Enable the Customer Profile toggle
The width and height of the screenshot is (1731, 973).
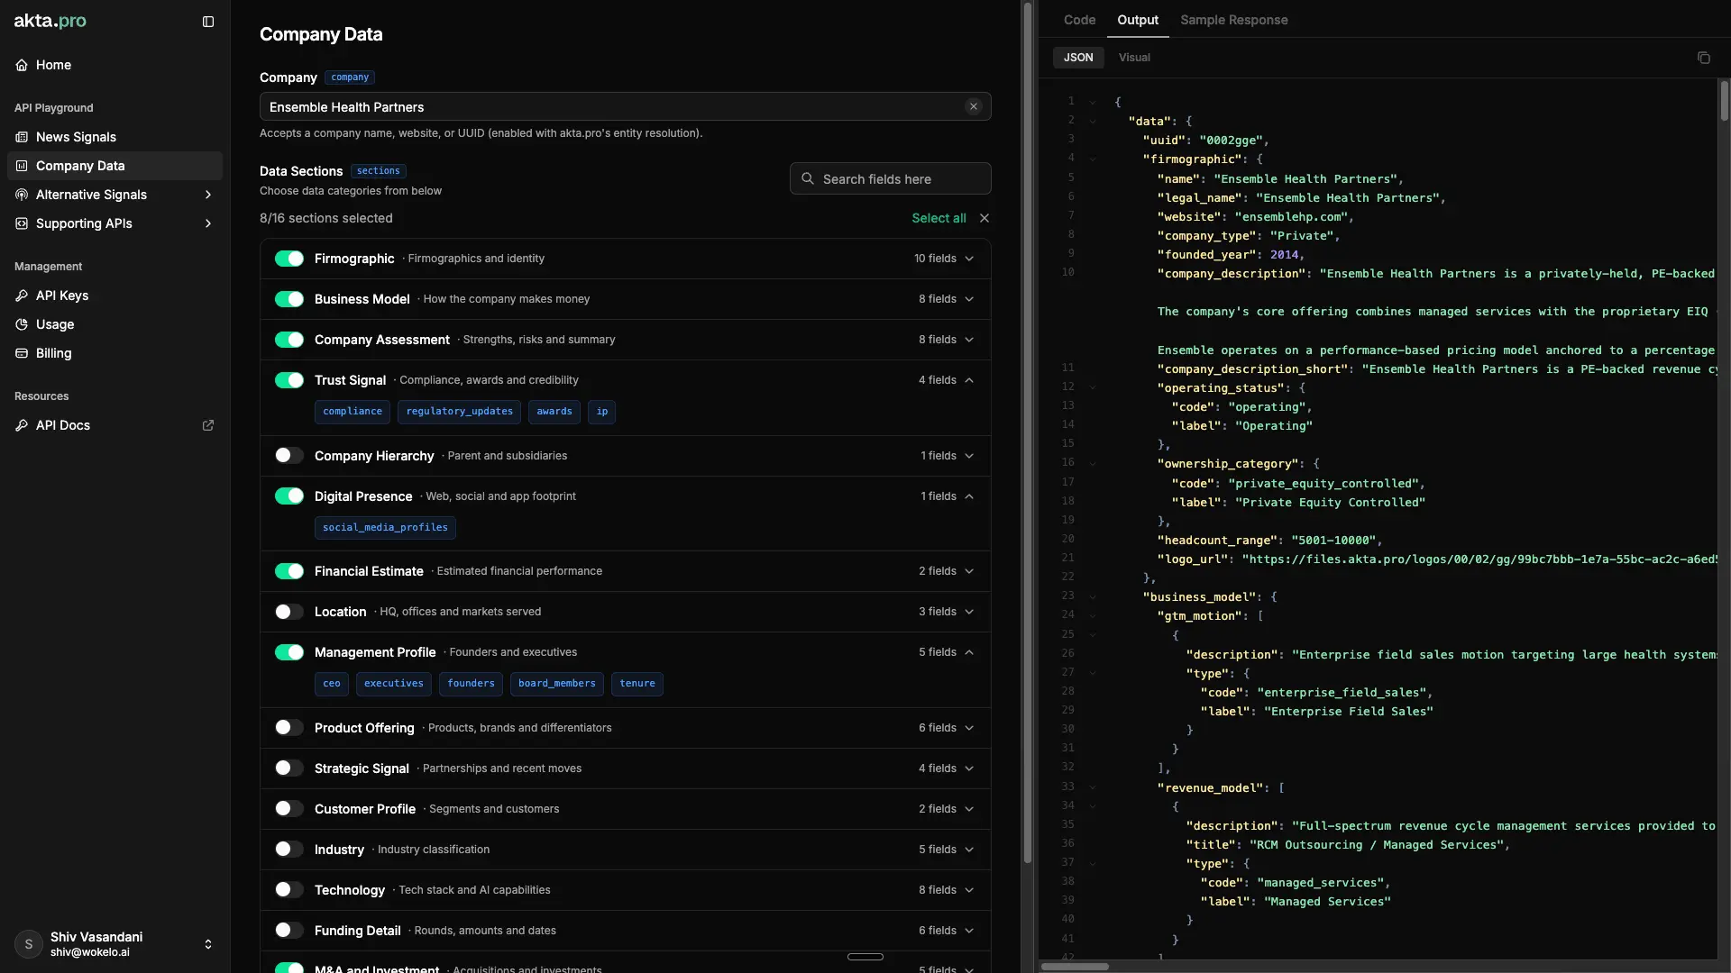(x=289, y=809)
